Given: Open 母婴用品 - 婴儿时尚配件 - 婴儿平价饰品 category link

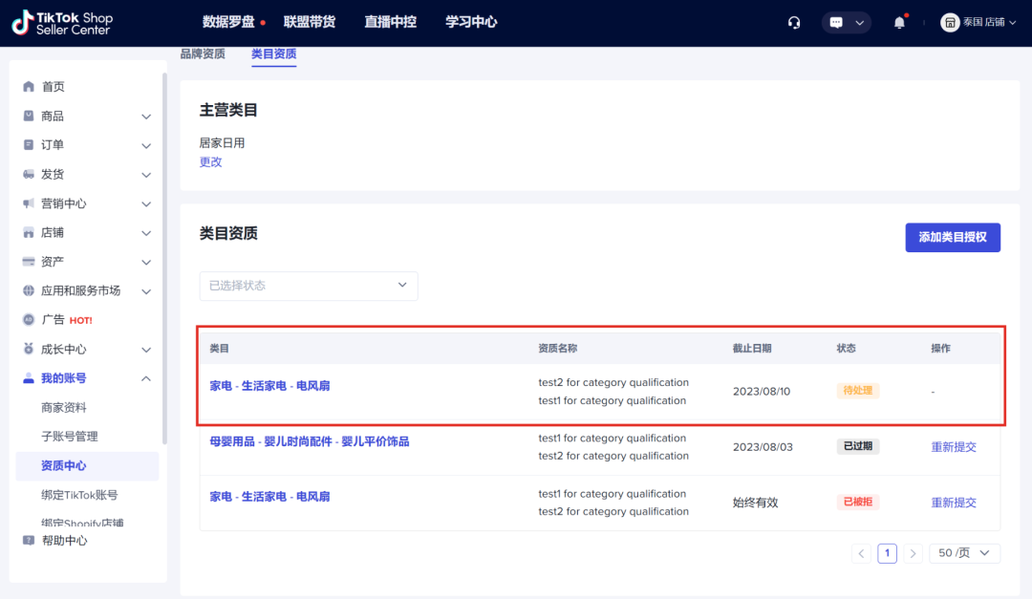Looking at the screenshot, I should pyautogui.click(x=310, y=441).
